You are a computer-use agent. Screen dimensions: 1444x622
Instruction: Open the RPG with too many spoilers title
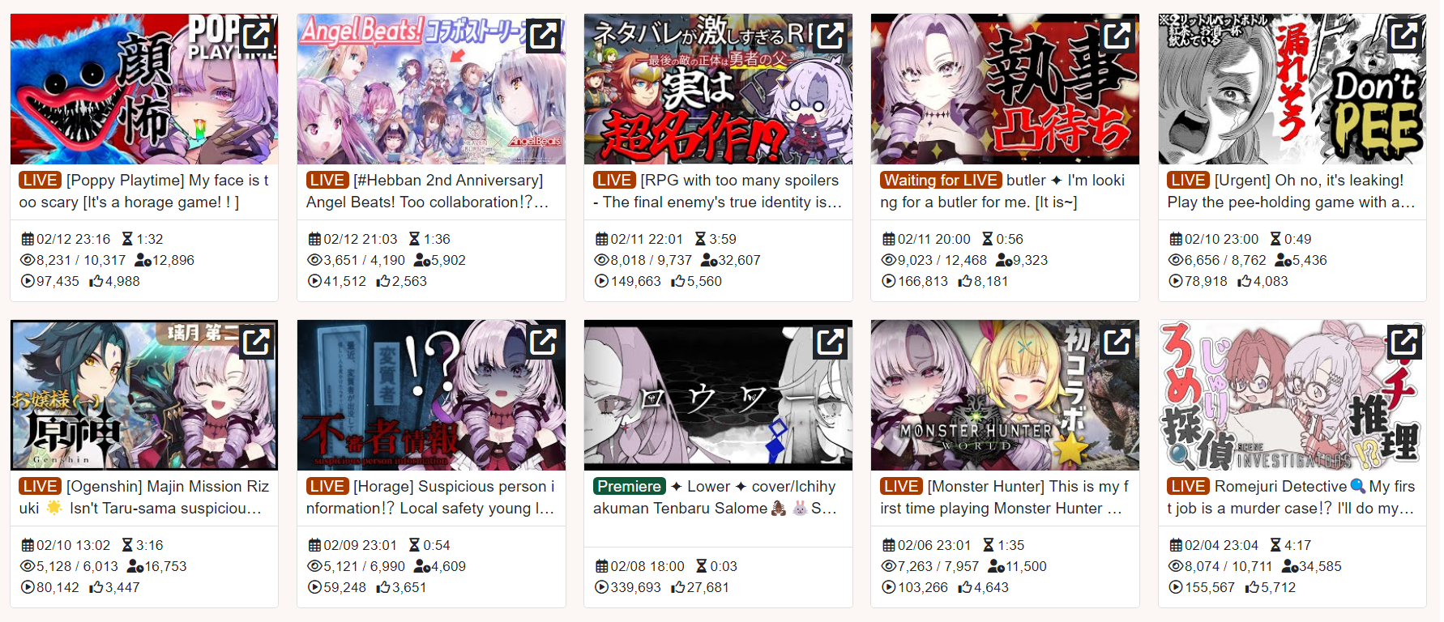(x=718, y=191)
